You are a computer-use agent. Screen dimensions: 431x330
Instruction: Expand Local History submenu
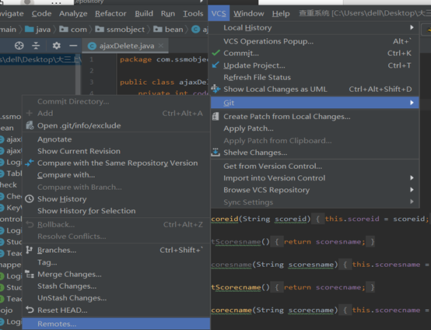point(314,27)
